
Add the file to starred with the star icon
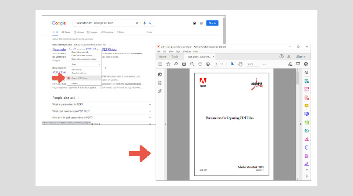tap(168, 64)
